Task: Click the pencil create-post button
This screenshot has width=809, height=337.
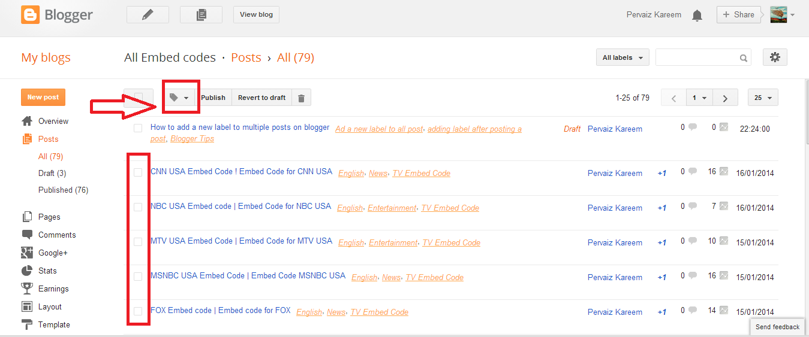Action: click(x=148, y=14)
